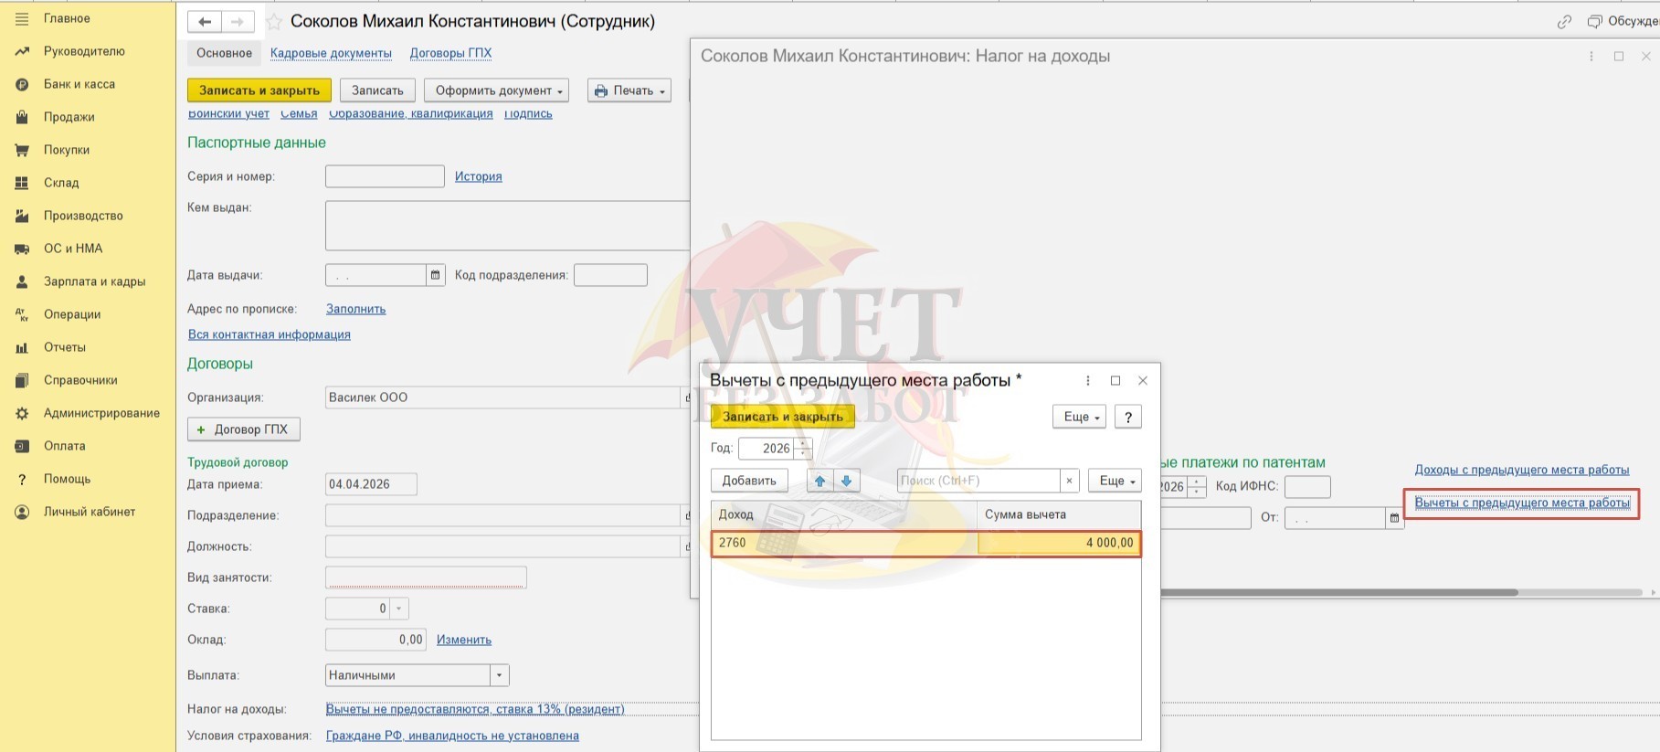This screenshot has width=1660, height=752.
Task: Click Записать и закрыть in deductions dialog
Action: [x=782, y=417]
